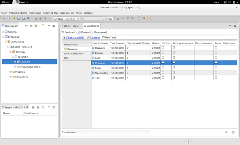Viewport: 240px width, 145px height.
Task: Toggle link-with-editor icon in Проекты panel
Action: point(36,26)
